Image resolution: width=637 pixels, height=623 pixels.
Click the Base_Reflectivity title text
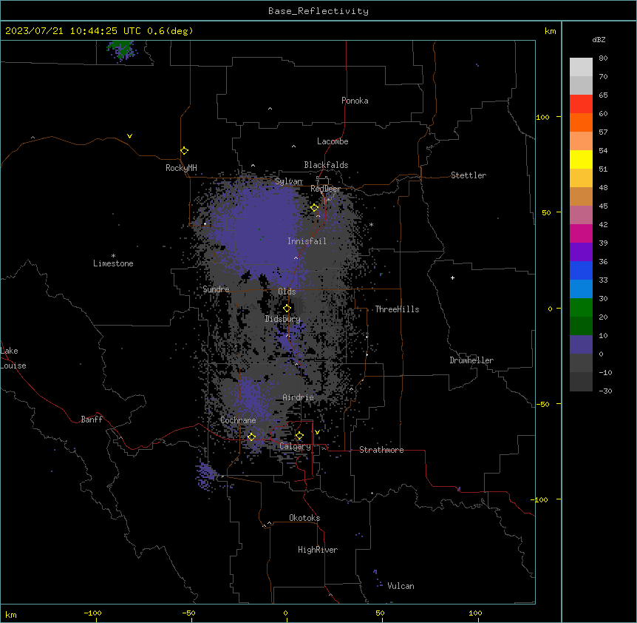[x=318, y=11]
